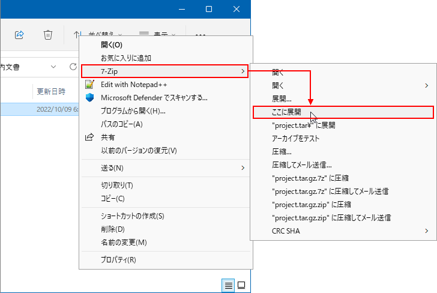
Task: Expand the CRC SHA submenu arrow
Action: coord(426,231)
